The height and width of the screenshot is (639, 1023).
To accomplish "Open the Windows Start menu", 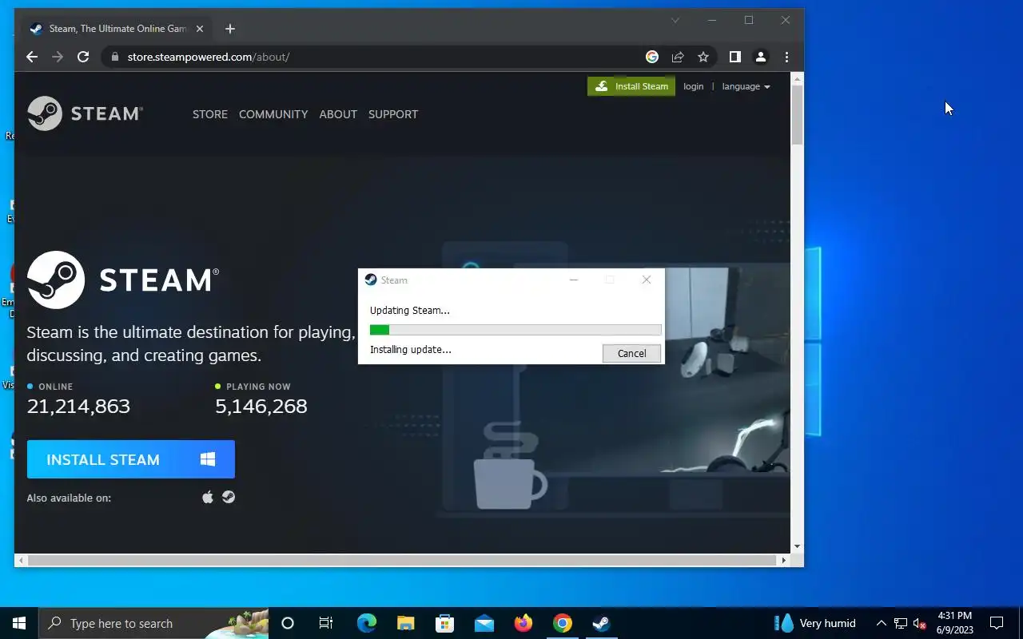I will pos(19,623).
